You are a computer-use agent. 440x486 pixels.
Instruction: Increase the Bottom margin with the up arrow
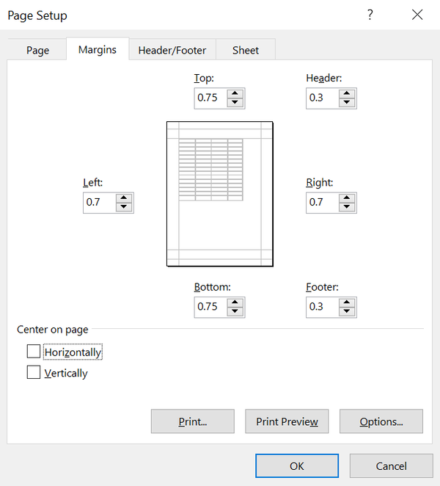pyautogui.click(x=235, y=302)
